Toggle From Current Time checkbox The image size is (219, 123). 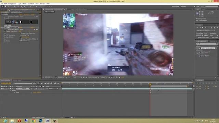[197, 38]
